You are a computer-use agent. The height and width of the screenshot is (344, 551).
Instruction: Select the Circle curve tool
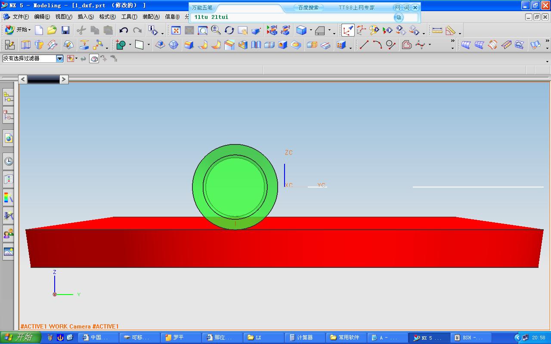[391, 45]
